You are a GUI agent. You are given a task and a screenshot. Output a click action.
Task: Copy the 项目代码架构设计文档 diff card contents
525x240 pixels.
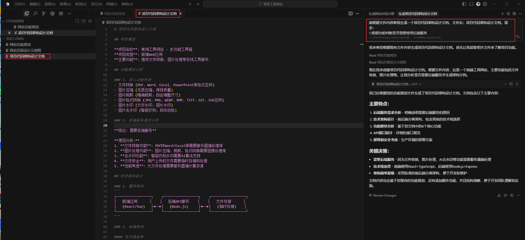(x=511, y=84)
